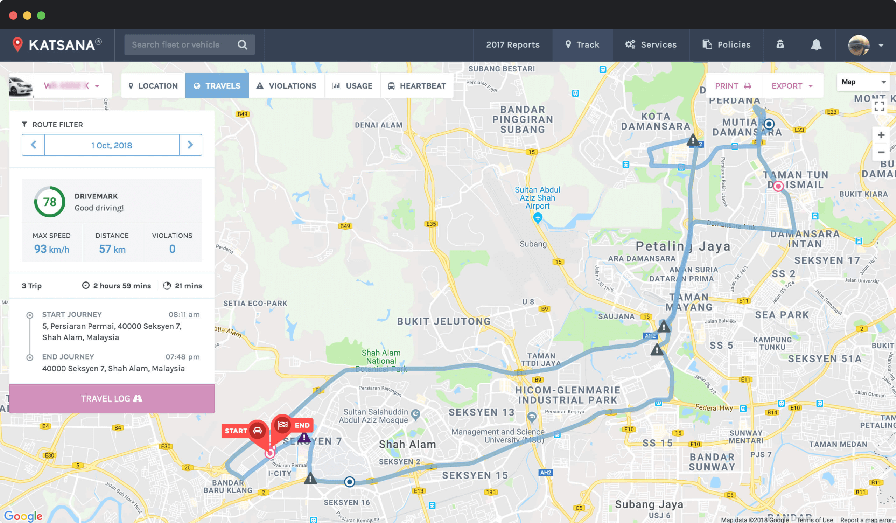Click the pink start ring marker near Seksyen 7
This screenshot has width=896, height=523.
point(270,453)
